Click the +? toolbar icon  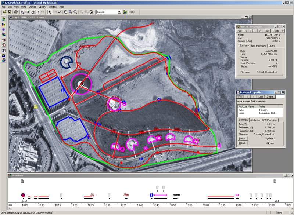38,12
